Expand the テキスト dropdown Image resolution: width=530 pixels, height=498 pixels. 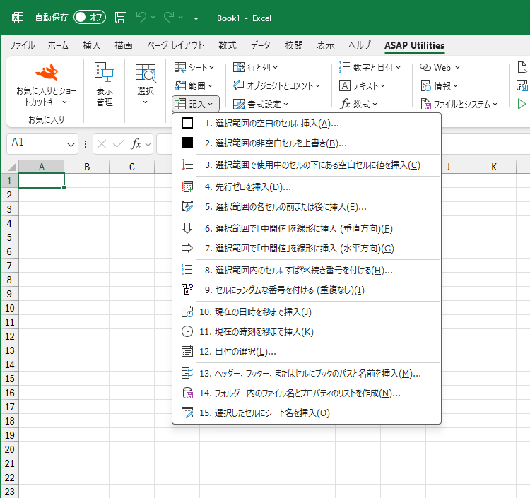coord(362,85)
